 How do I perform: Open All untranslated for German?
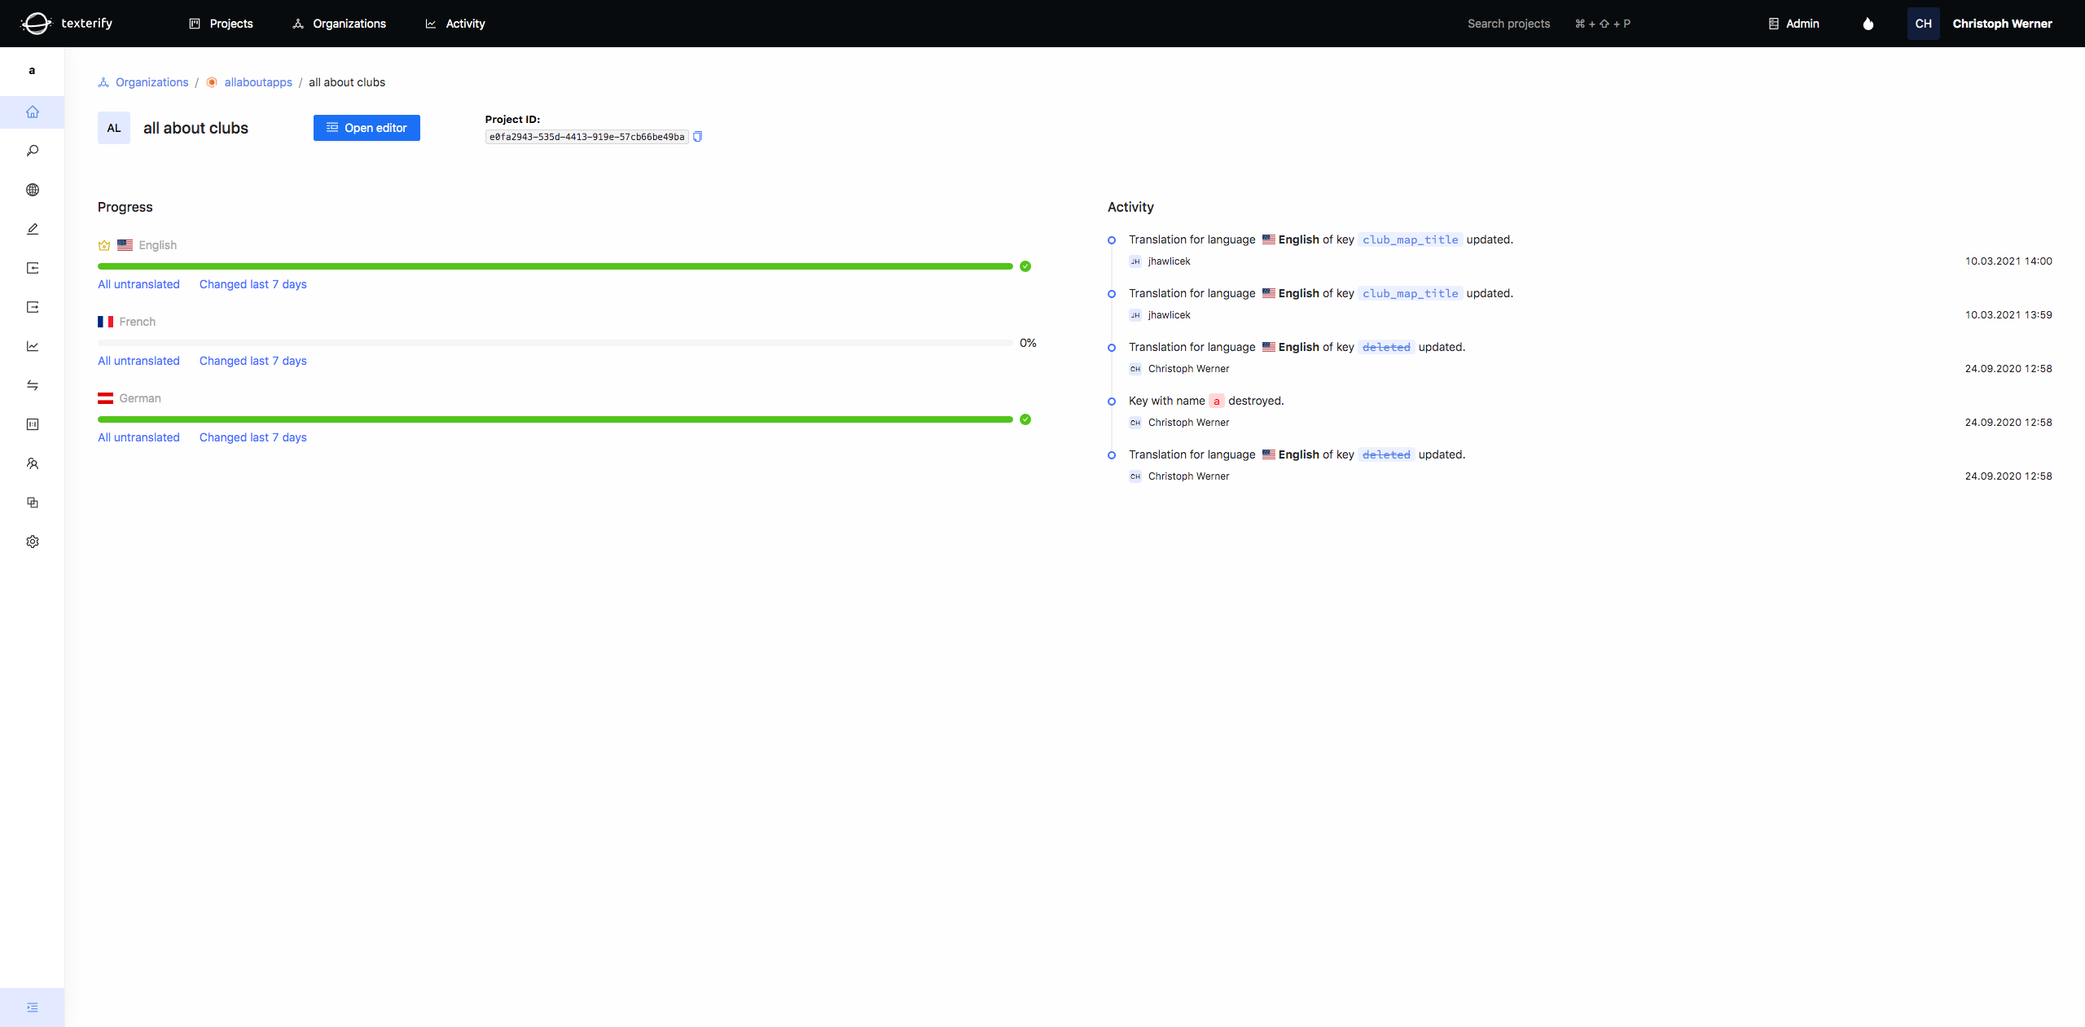coord(138,437)
